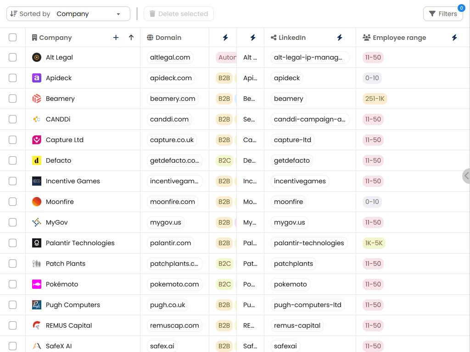Click the pokemoto.com domain cell
This screenshot has width=470, height=352.
(x=174, y=284)
